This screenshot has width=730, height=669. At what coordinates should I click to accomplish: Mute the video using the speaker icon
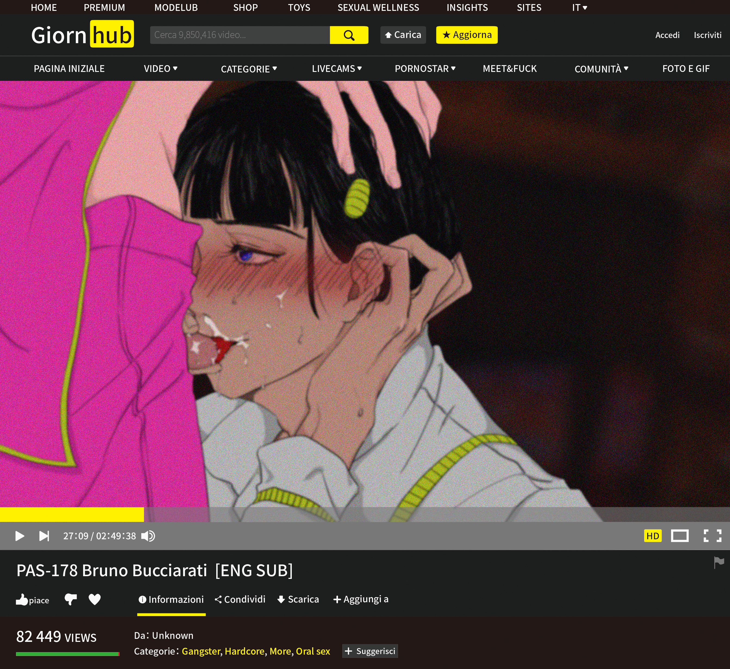click(x=148, y=536)
